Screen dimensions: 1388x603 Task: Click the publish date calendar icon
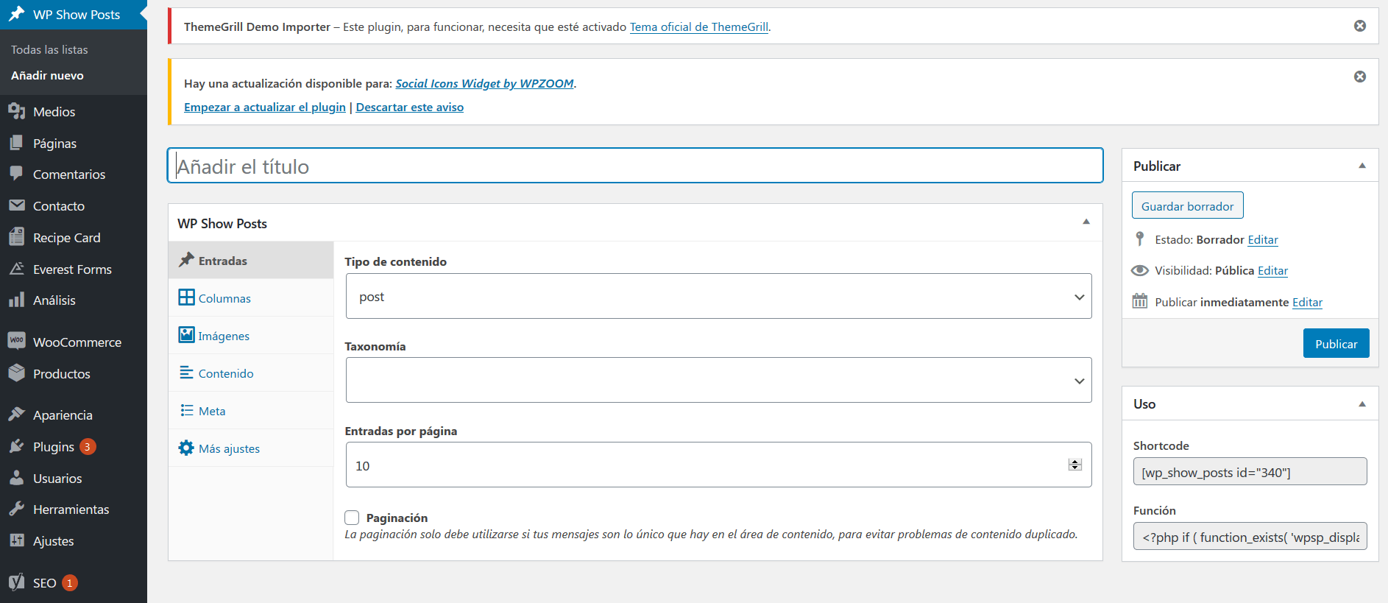(1140, 301)
